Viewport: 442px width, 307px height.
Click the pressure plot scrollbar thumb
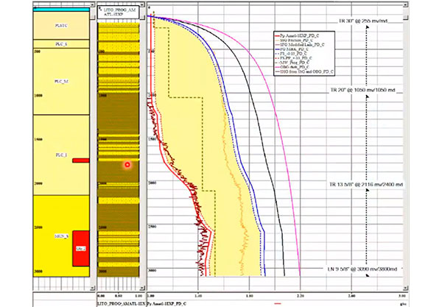(x=405, y=18)
